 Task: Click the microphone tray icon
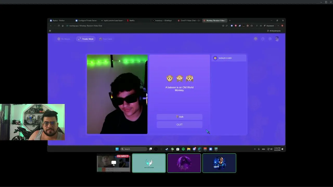259,149
